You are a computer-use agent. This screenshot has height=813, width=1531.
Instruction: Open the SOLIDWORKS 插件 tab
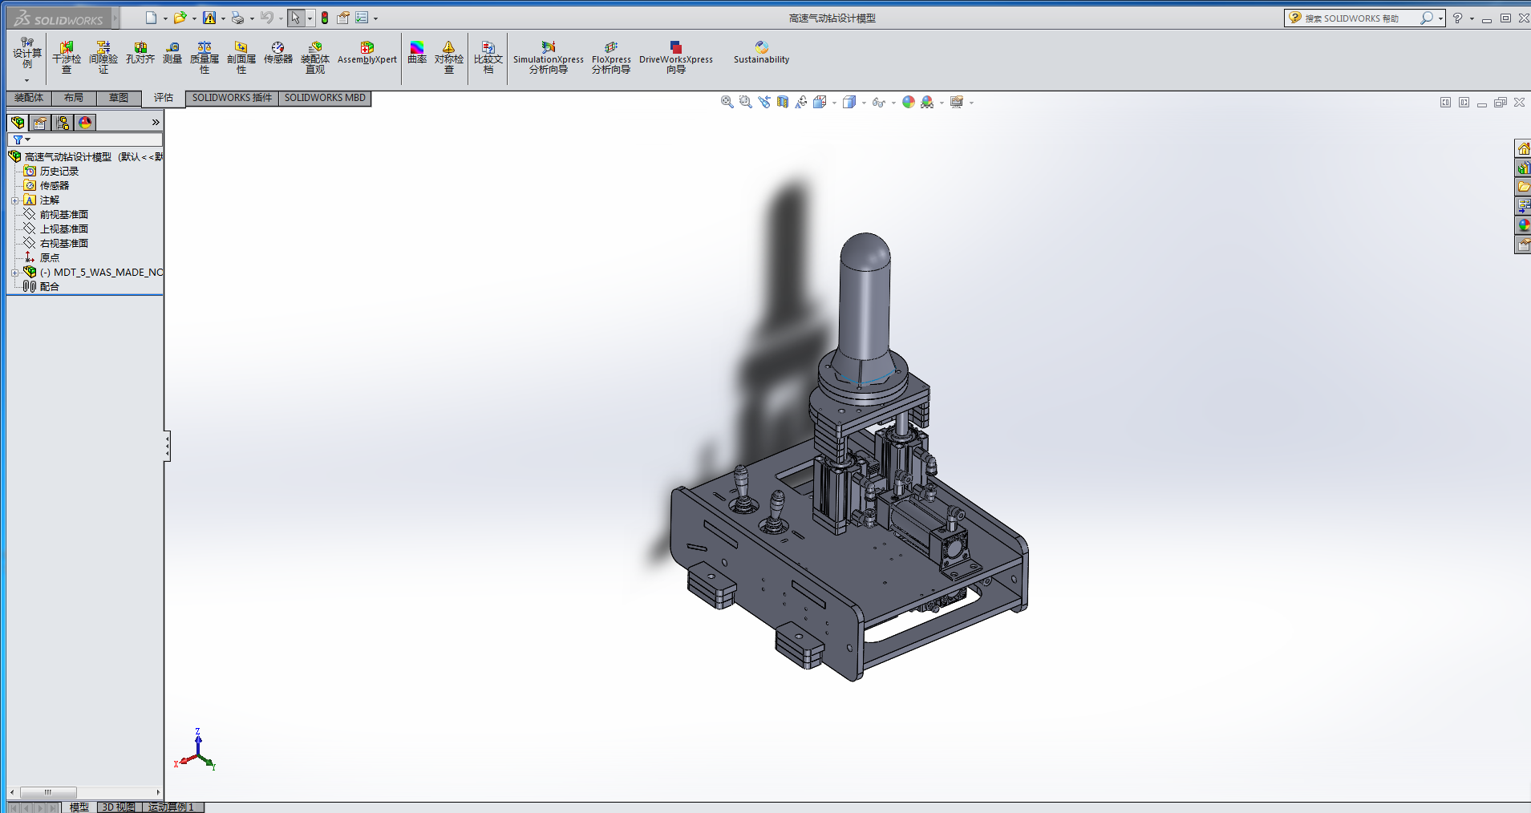232,98
